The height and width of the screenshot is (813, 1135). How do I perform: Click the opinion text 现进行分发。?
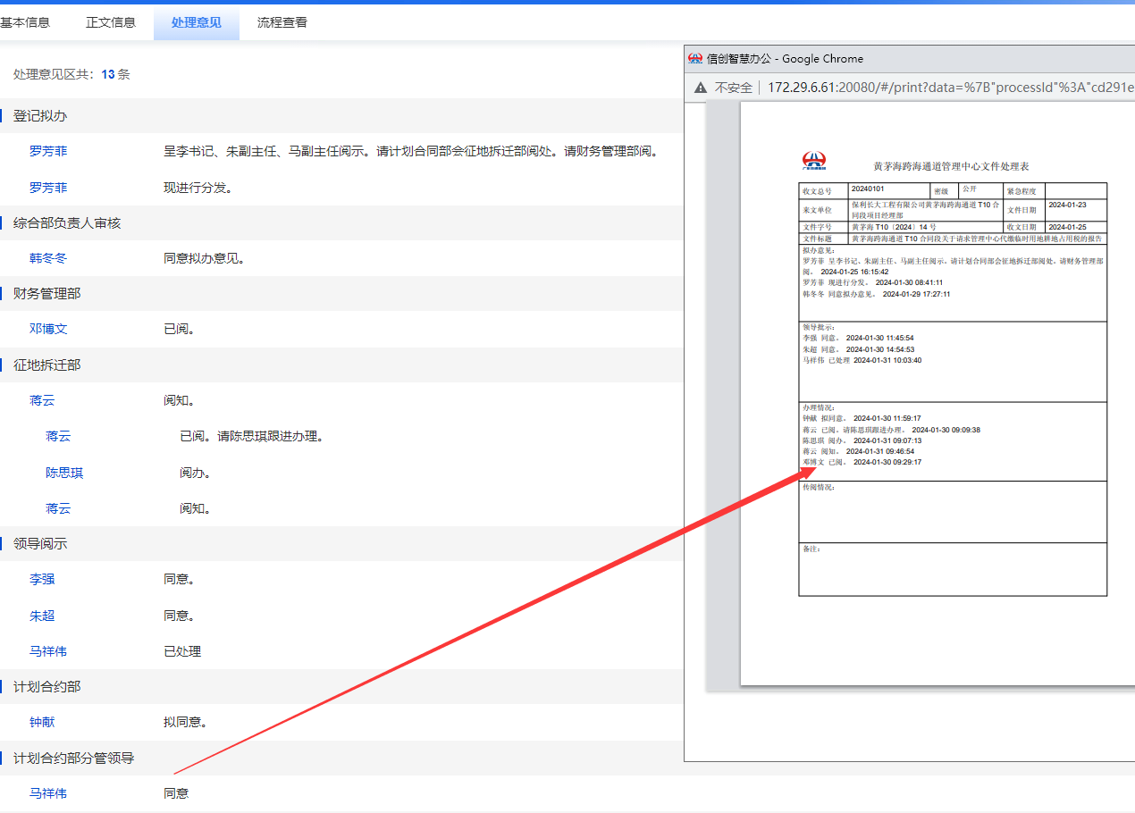tap(198, 188)
